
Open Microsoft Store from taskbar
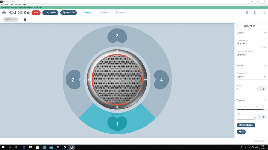pyautogui.click(x=37, y=147)
